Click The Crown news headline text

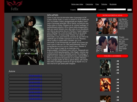point(123,24)
